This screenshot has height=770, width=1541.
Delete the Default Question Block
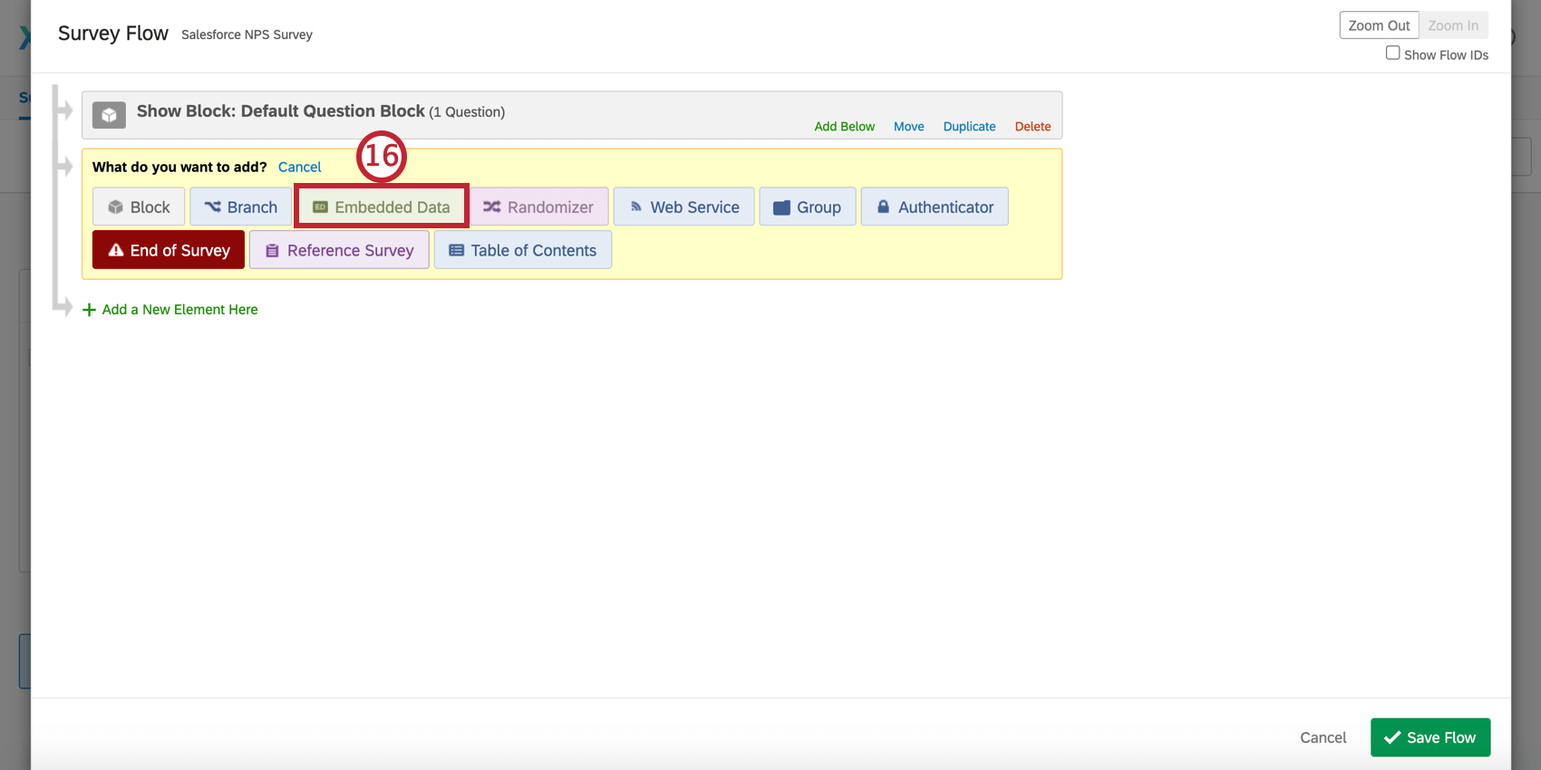[x=1032, y=127]
